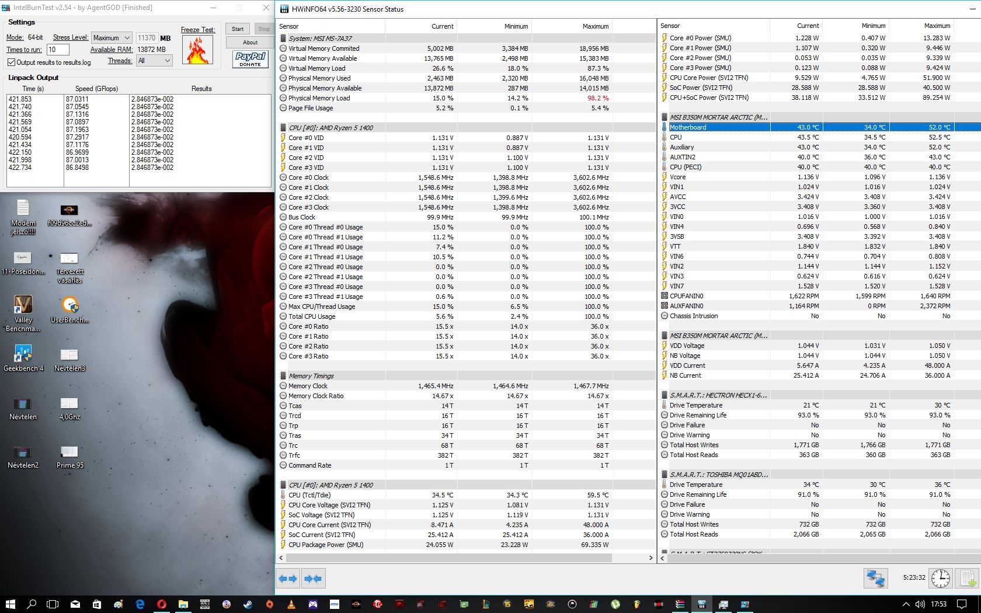
Task: Launch the UserBench desktop shortcut
Action: 69,309
